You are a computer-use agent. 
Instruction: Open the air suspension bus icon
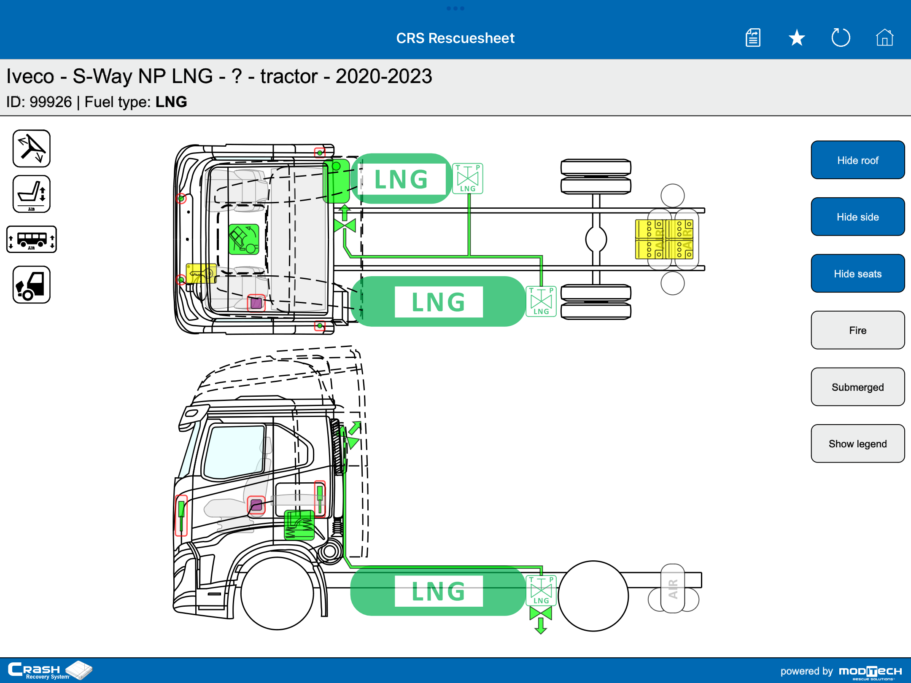point(32,239)
